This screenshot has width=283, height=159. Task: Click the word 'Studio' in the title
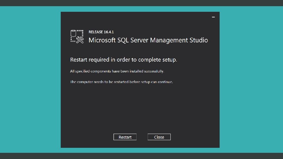click(199, 40)
